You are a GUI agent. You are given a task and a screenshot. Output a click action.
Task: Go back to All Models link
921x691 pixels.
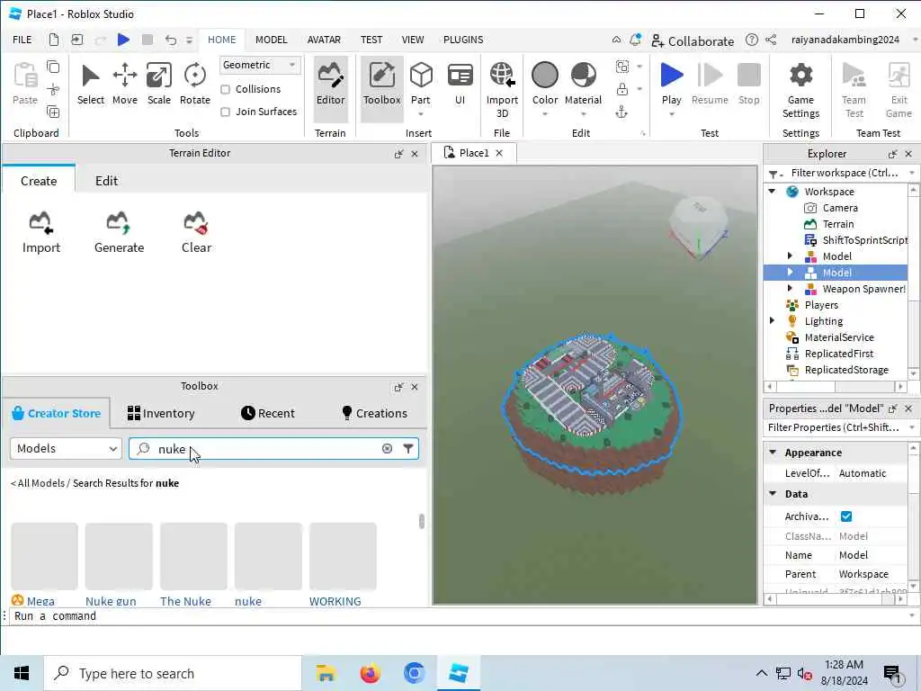click(37, 483)
